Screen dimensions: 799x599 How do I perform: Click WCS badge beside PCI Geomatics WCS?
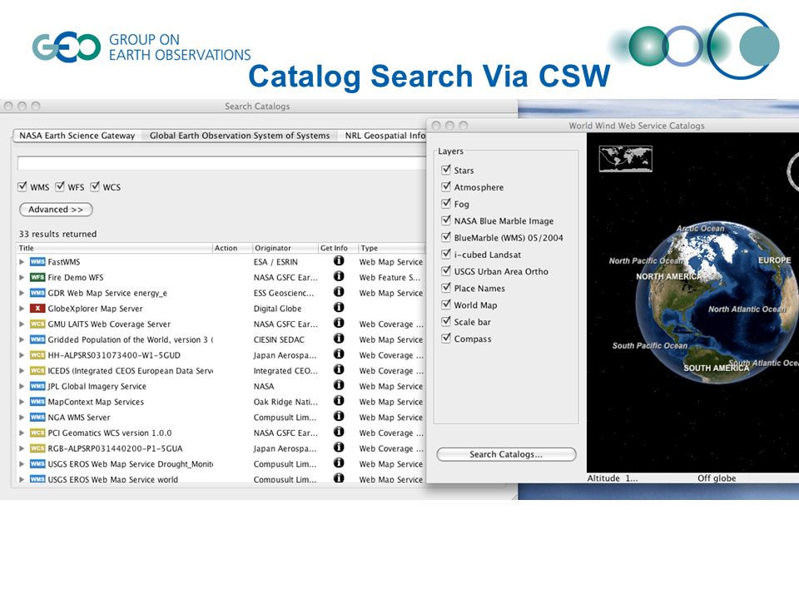point(37,433)
